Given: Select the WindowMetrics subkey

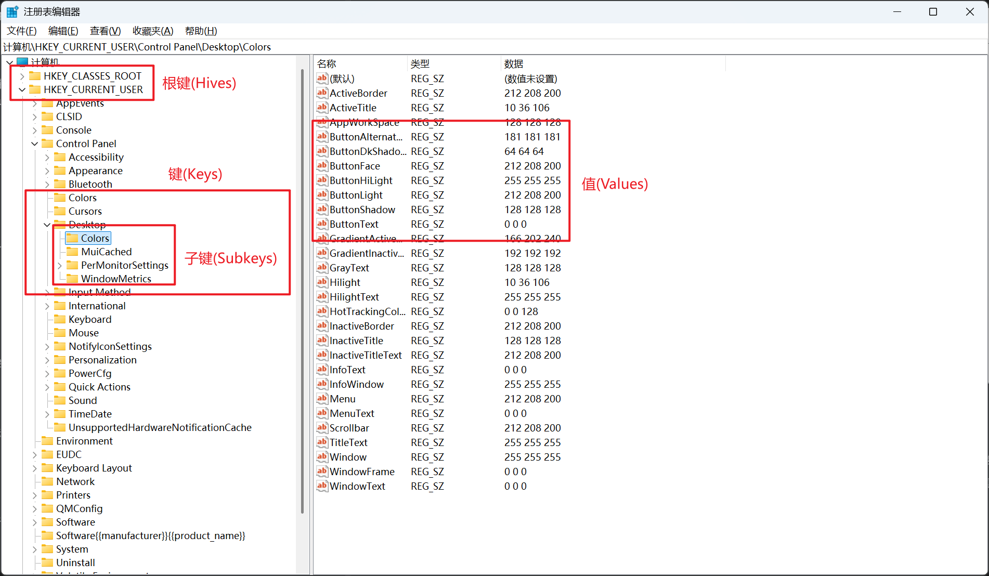Looking at the screenshot, I should (116, 279).
